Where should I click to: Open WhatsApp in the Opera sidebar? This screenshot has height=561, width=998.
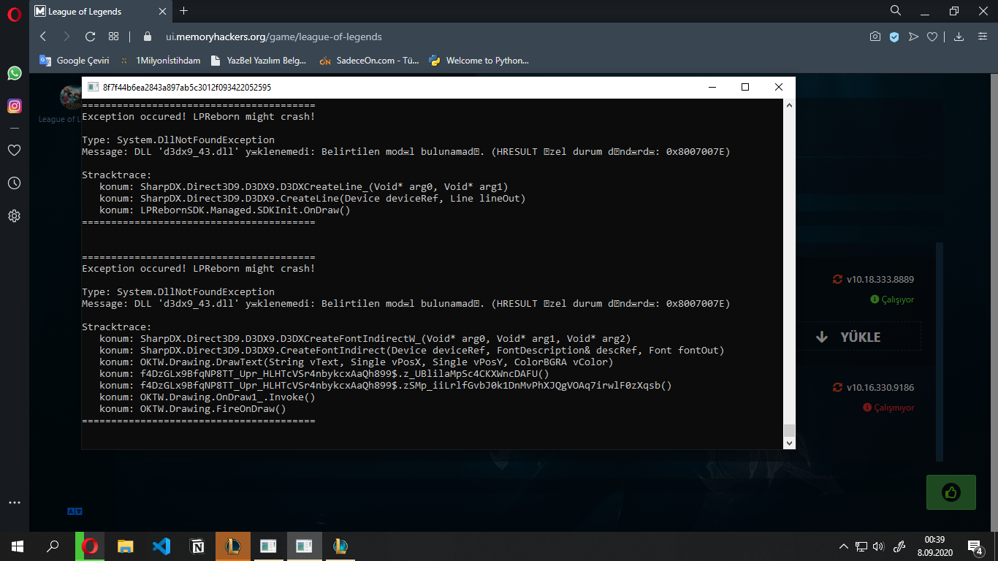click(x=14, y=73)
